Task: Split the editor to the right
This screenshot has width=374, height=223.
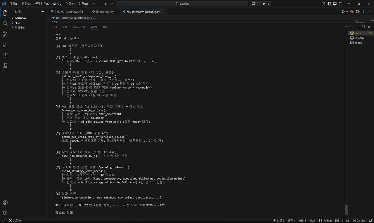Action: 363,12
